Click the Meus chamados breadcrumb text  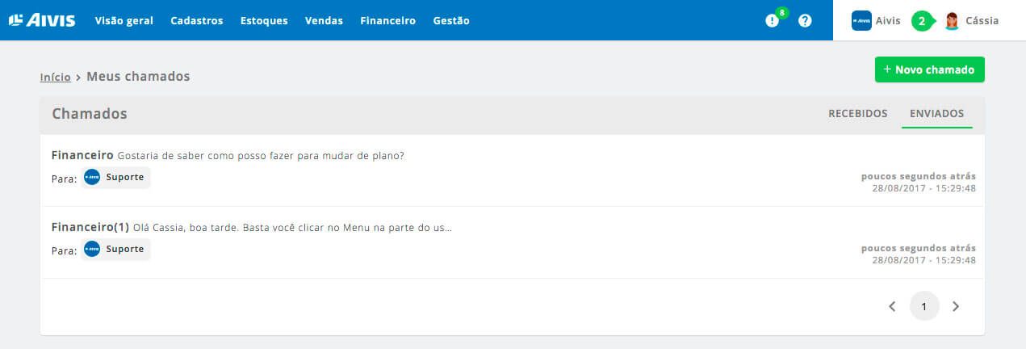pos(138,77)
